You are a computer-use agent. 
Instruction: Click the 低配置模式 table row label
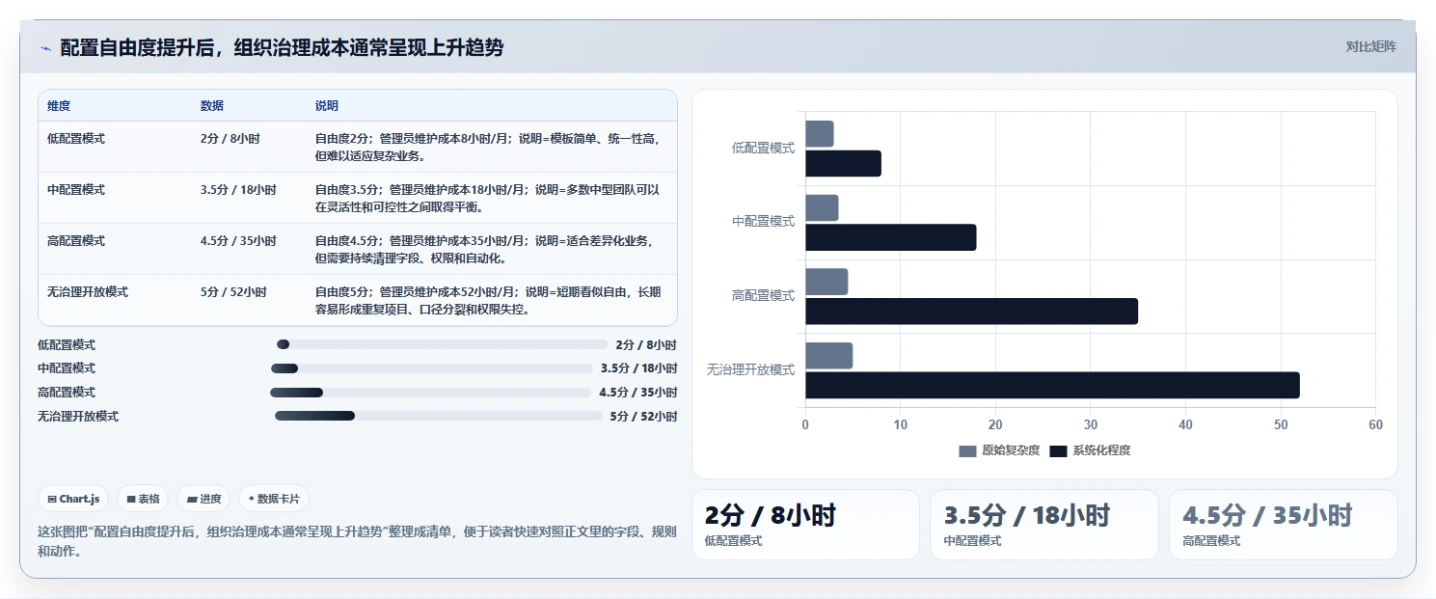coord(76,139)
